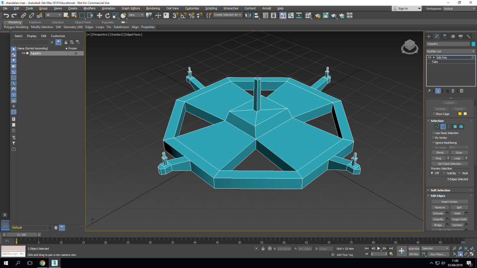Switch to Vertex sub-object selection mode
The image size is (477, 268).
tap(437, 127)
